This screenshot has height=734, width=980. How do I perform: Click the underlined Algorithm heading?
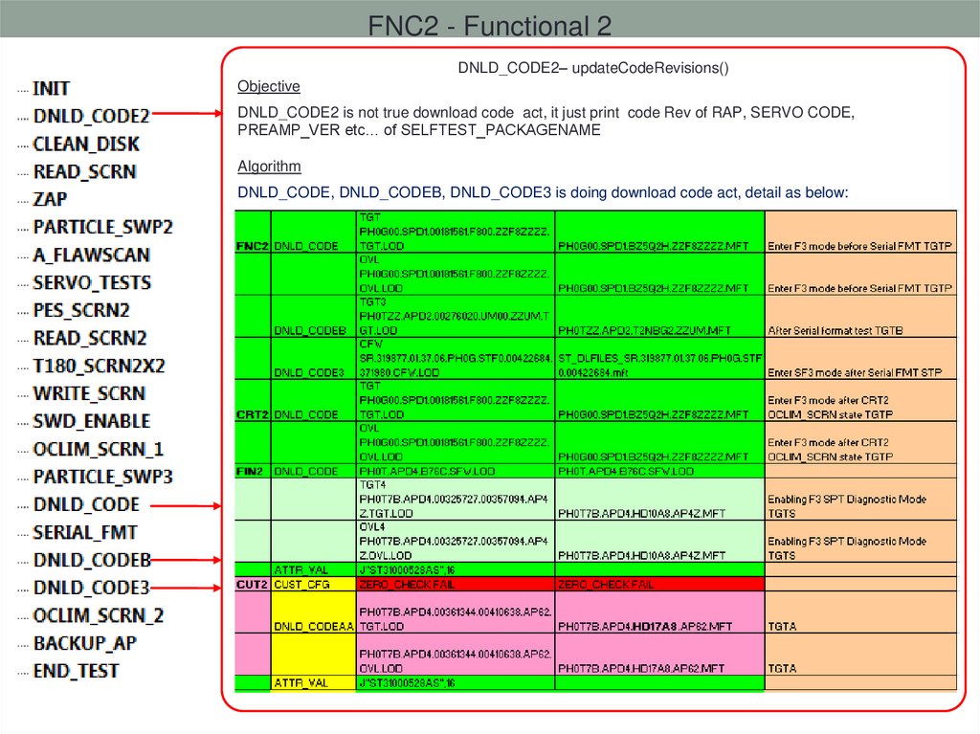(x=269, y=167)
